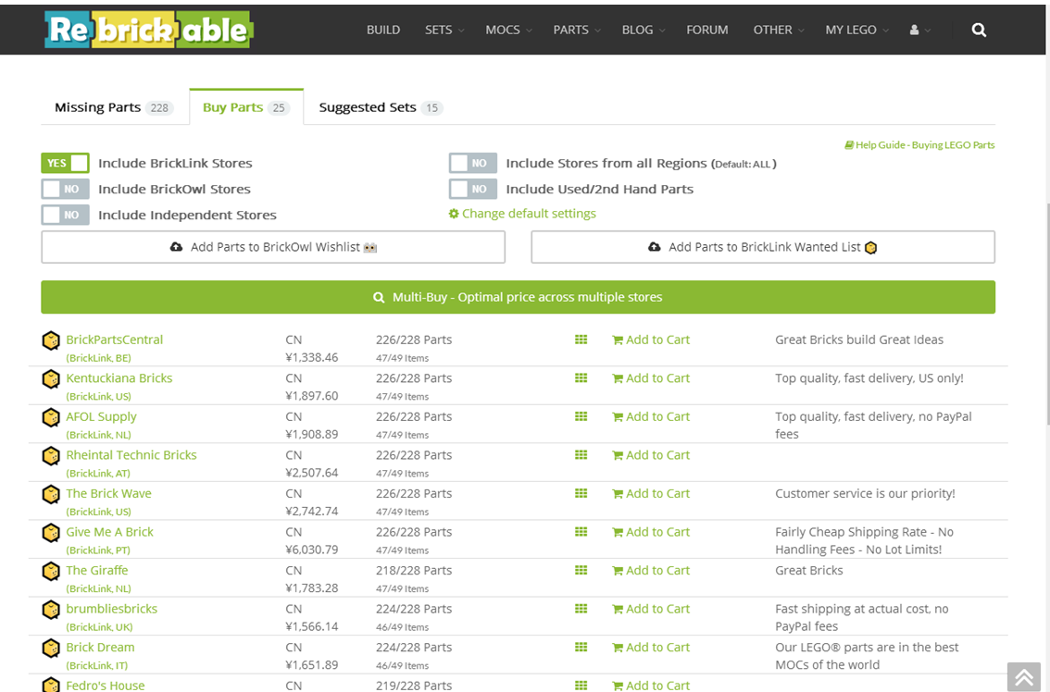Open parts grid icon for Give Me A Brick
Image resolution: width=1050 pixels, height=692 pixels.
[x=581, y=532]
